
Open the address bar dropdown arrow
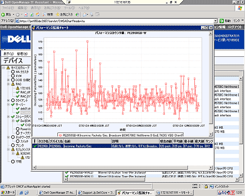pos(216,21)
